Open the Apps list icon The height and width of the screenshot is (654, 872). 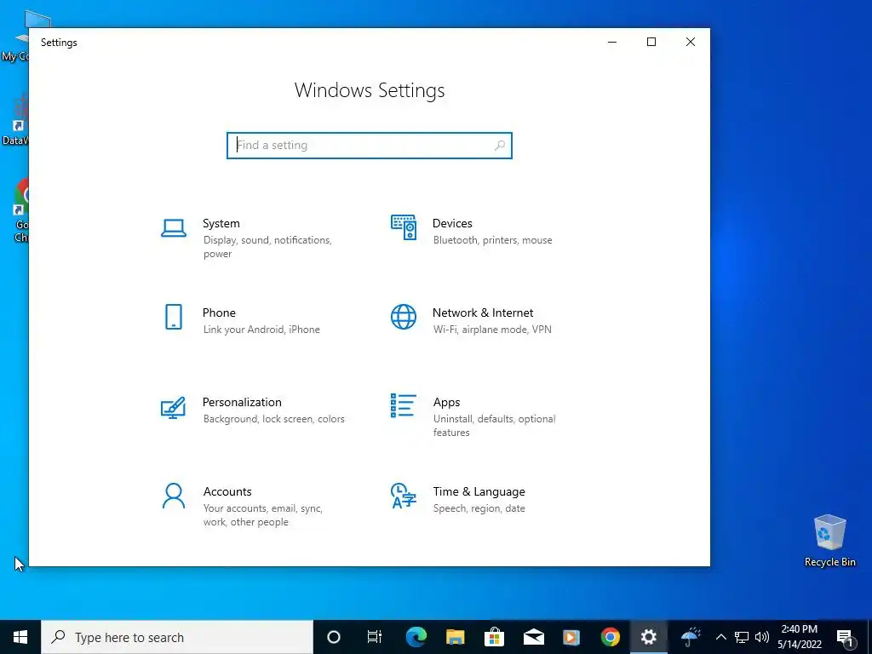pos(403,405)
